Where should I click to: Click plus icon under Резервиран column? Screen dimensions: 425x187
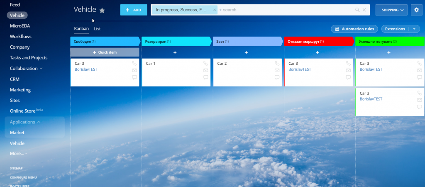(175, 52)
